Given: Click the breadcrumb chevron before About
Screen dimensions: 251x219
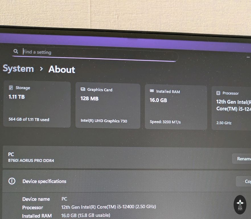Looking at the screenshot, I should [42, 69].
